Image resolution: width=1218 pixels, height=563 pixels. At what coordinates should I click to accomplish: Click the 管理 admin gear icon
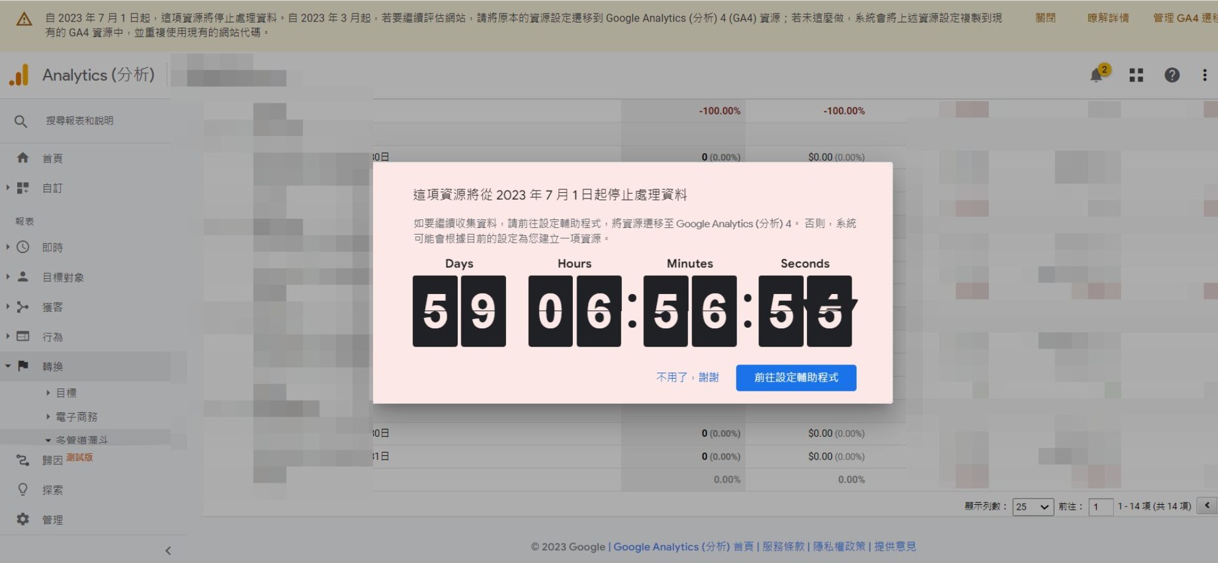(23, 519)
